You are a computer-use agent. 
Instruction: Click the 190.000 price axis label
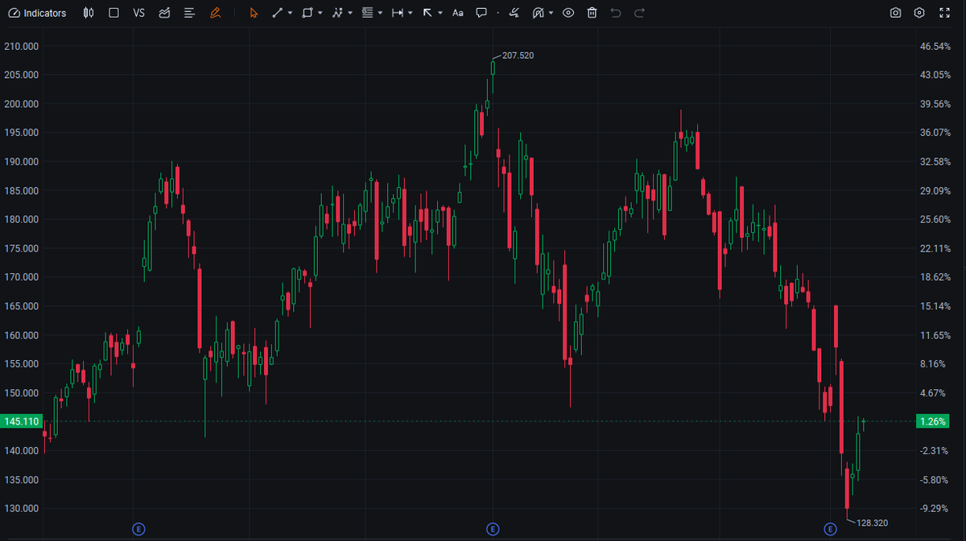click(x=21, y=162)
